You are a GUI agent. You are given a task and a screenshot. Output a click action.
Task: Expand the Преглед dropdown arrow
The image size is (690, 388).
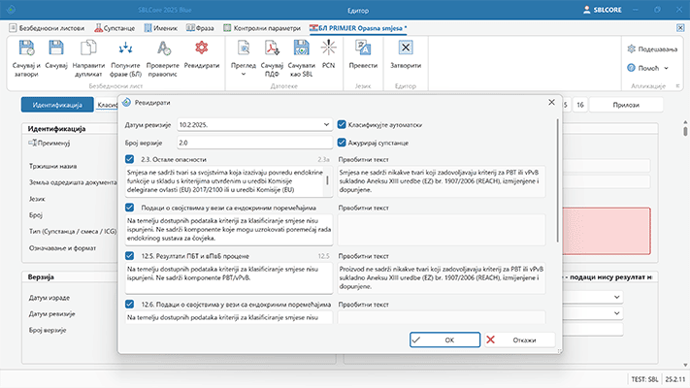click(244, 75)
